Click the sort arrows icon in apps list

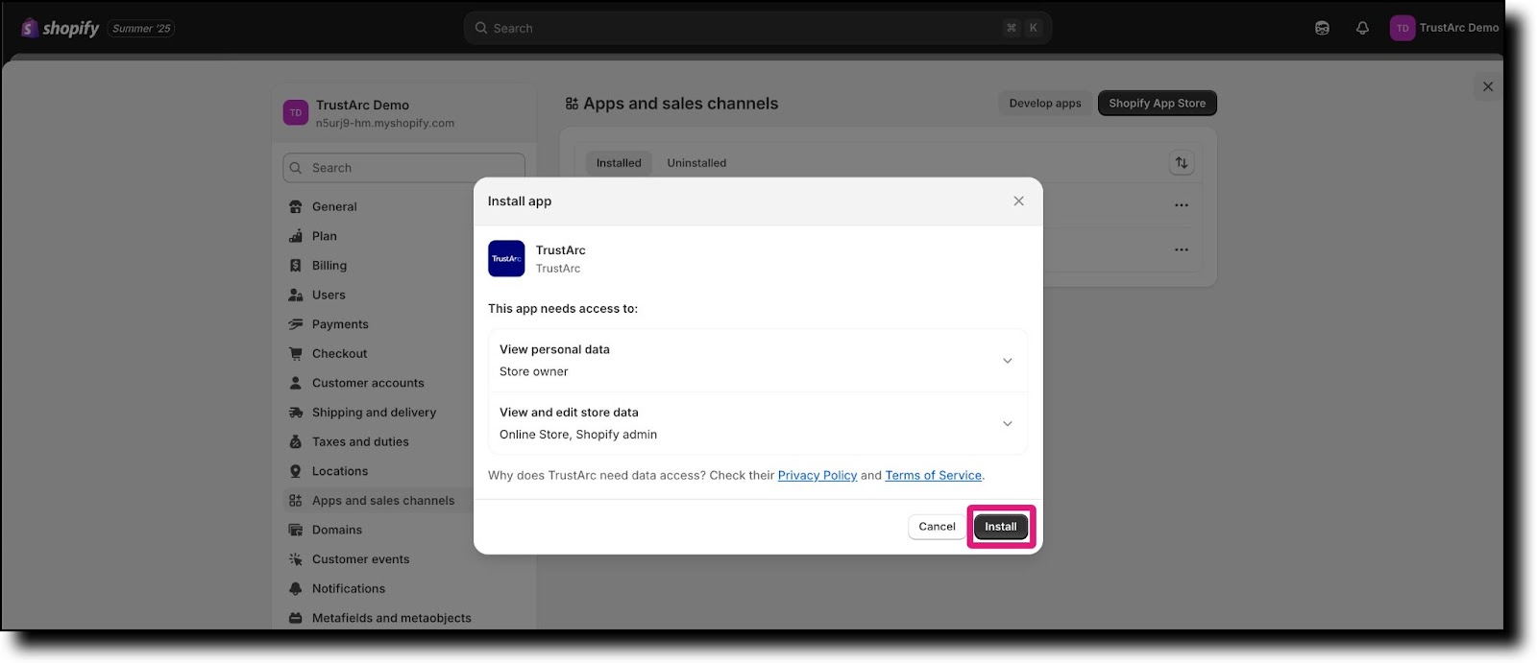tap(1182, 163)
